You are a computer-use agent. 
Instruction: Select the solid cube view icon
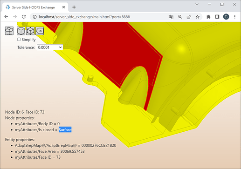(x=21, y=31)
